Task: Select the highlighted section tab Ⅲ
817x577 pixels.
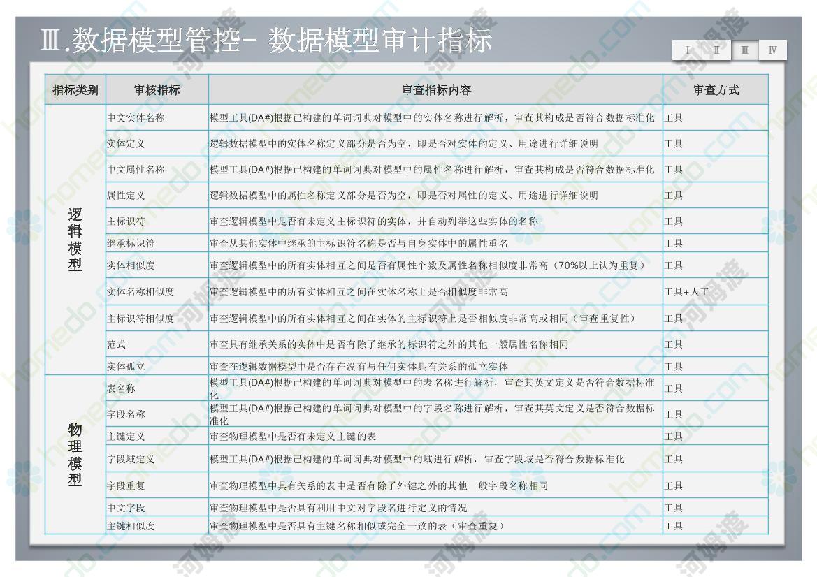Action: click(x=744, y=50)
